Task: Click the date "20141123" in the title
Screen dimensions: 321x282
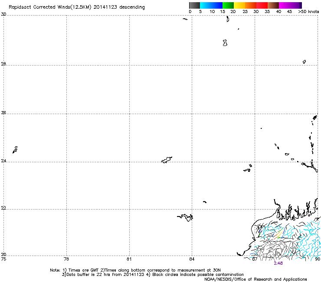Action: (x=105, y=7)
